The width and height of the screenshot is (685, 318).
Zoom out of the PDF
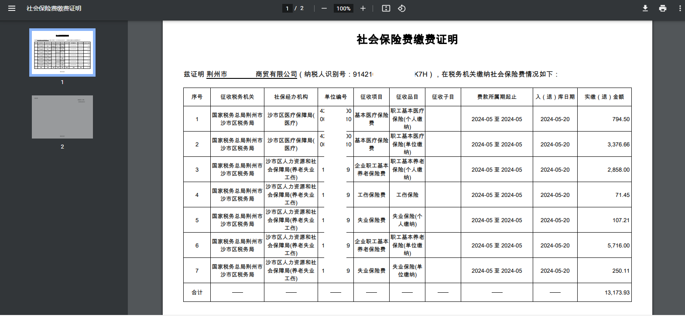(324, 8)
